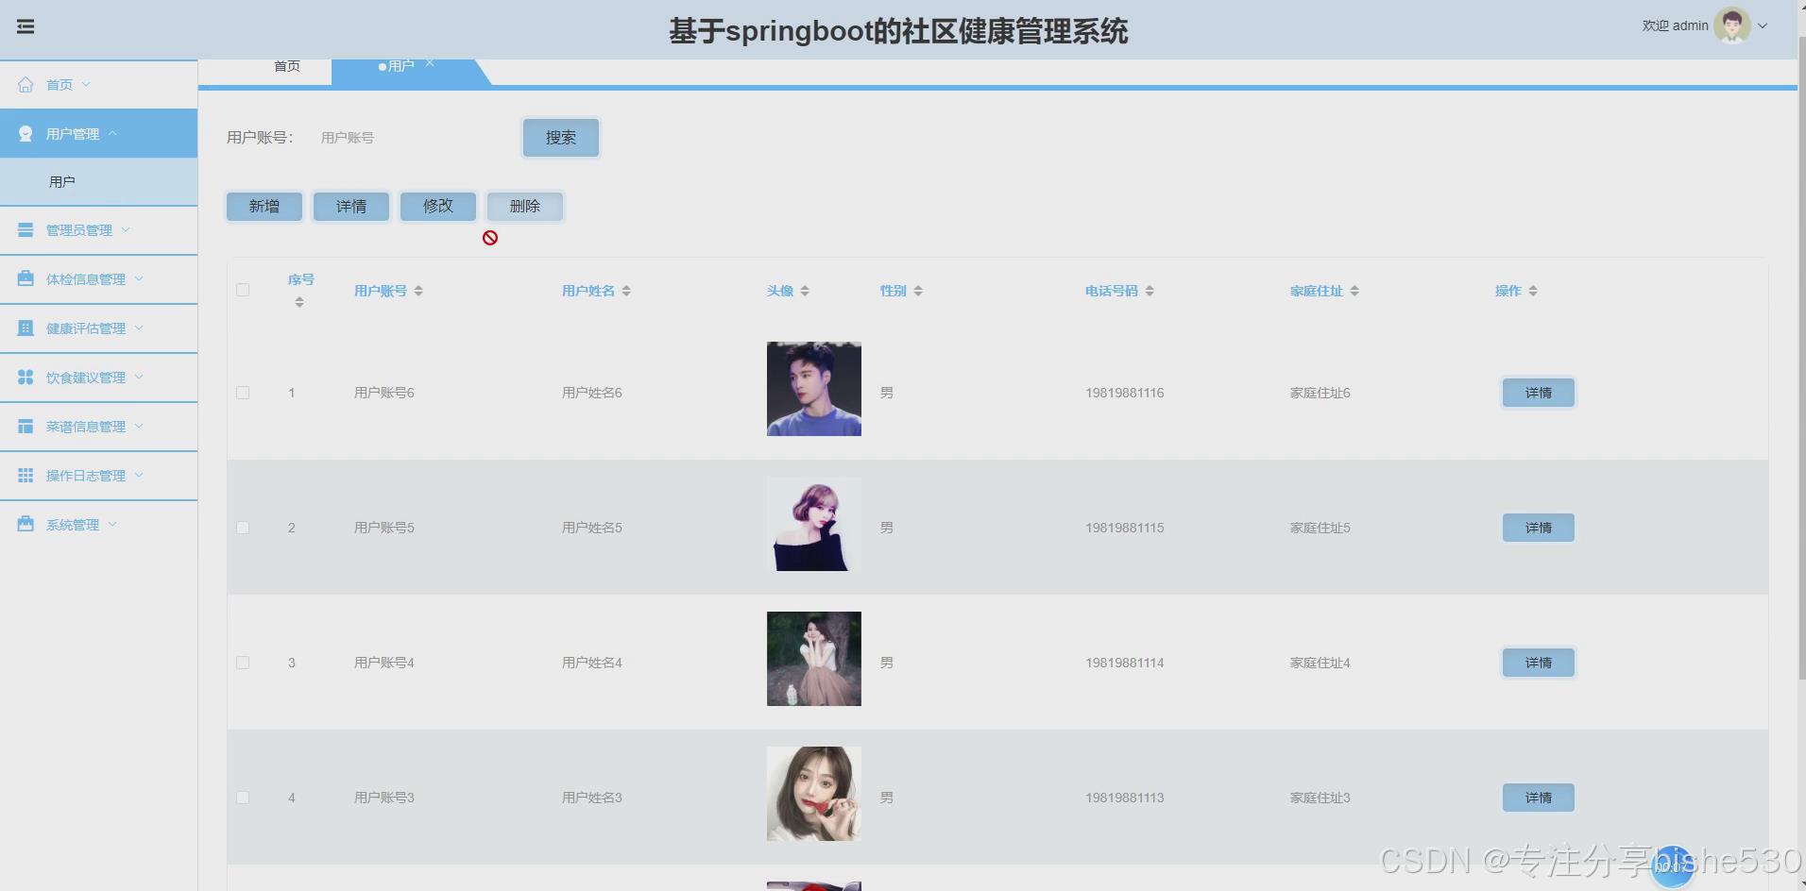
Task: Click the 管理员管理 sidebar icon
Action: click(x=26, y=230)
